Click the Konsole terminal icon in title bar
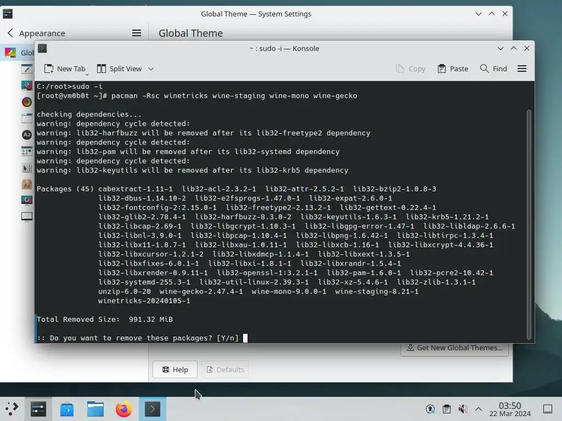The width and height of the screenshot is (562, 421). coord(42,48)
